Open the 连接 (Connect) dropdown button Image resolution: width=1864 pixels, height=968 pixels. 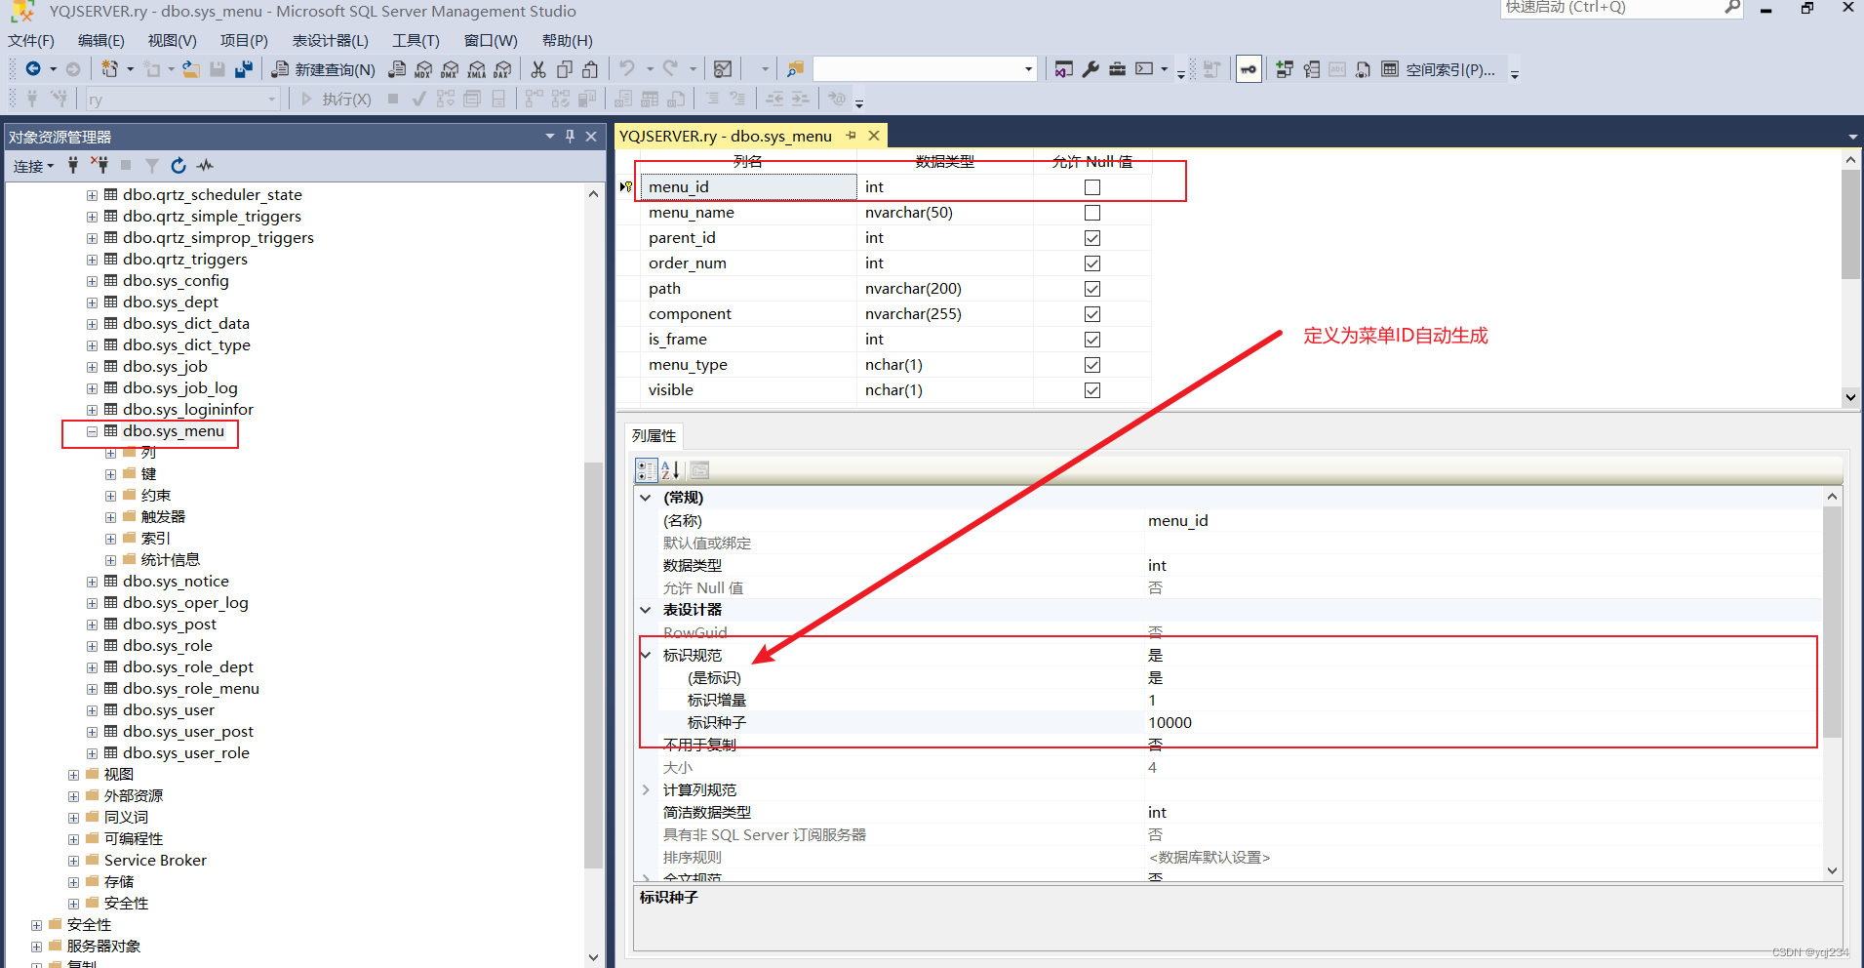click(32, 165)
